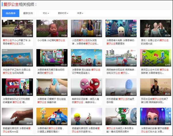This screenshot has width=173, height=136.
Task: Click title 围观！白雪公主VS爱莎公主
Action: pos(155,42)
